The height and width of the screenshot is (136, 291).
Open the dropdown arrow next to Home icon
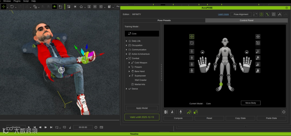coord(85,8)
